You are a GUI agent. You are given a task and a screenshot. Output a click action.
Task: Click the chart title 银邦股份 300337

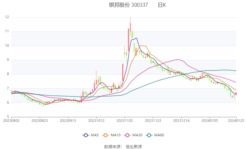pos(128,5)
